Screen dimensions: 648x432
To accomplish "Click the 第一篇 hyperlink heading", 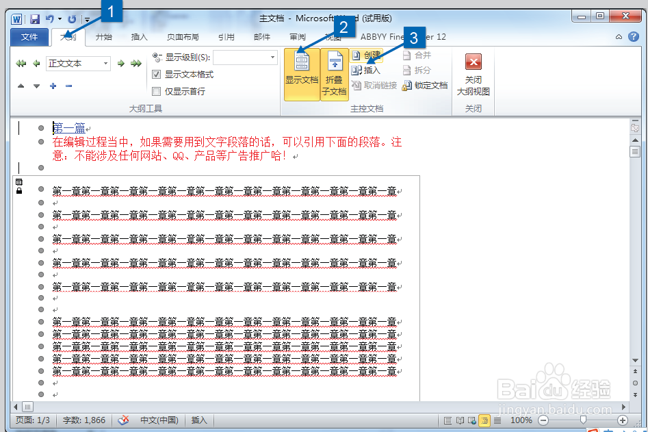I will point(69,128).
